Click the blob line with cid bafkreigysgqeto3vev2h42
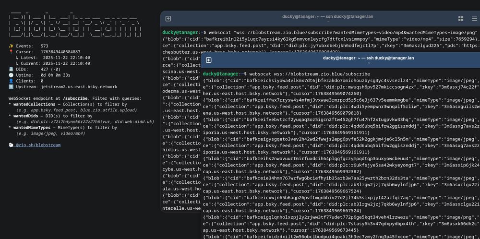 click(341, 139)
